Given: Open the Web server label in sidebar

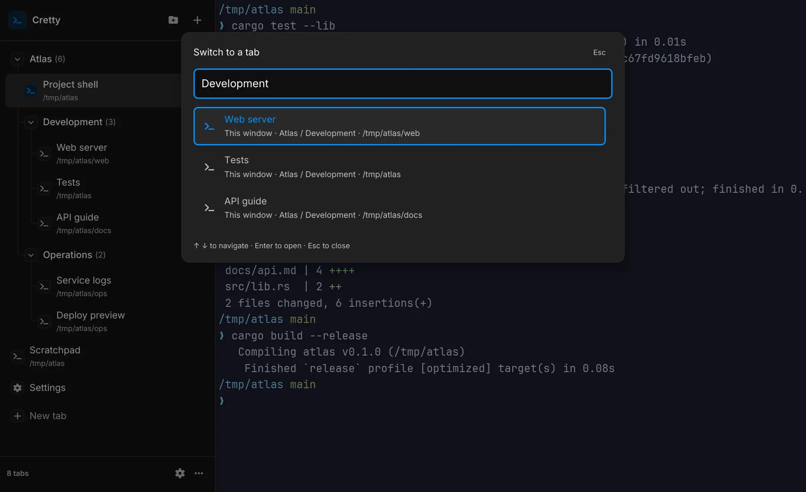Looking at the screenshot, I should 81,148.
